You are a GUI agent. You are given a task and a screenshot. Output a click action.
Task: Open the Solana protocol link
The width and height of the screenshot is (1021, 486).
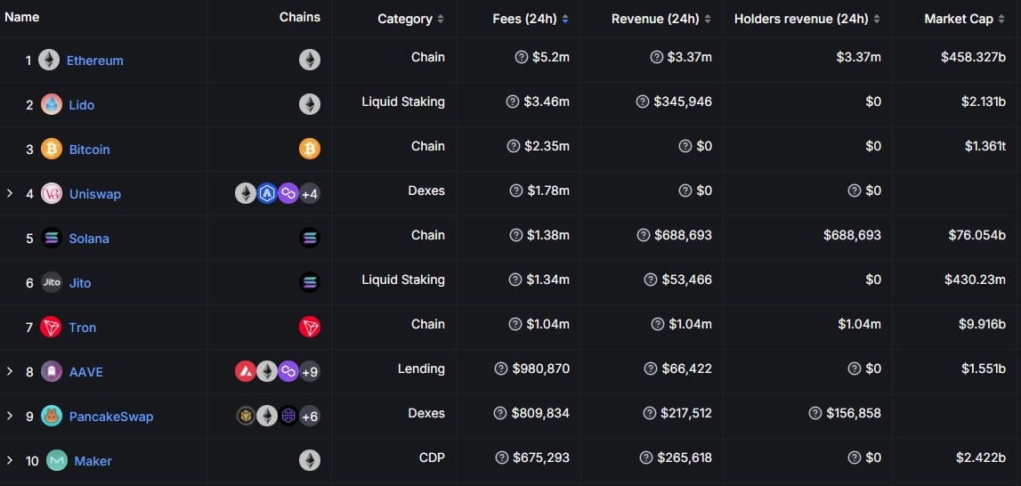89,239
